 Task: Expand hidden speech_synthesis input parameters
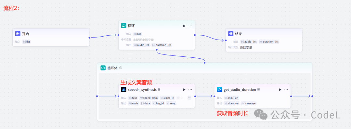pyautogui.click(x=189, y=98)
